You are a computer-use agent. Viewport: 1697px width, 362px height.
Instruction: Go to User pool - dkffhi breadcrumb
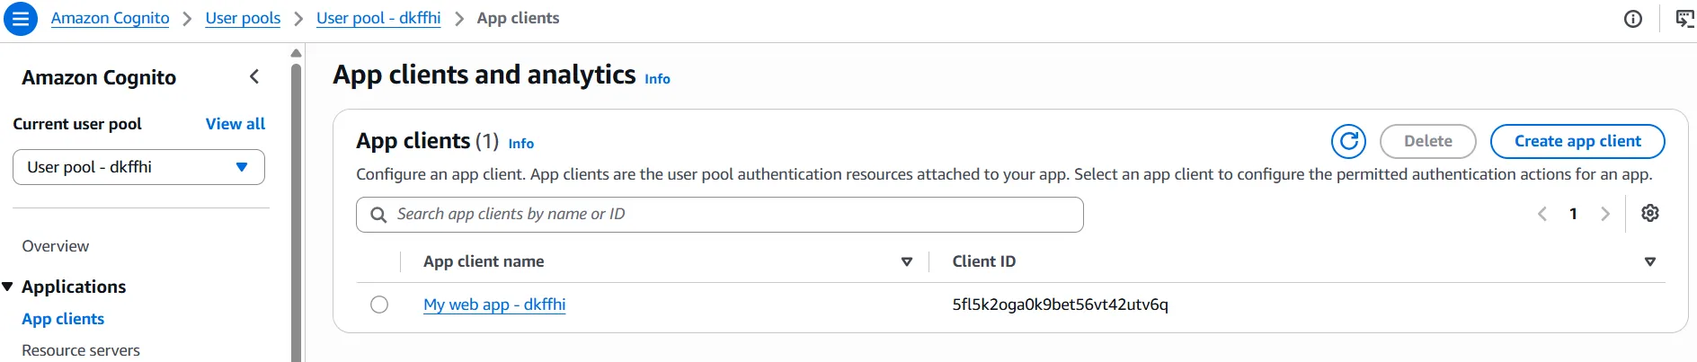(x=378, y=18)
